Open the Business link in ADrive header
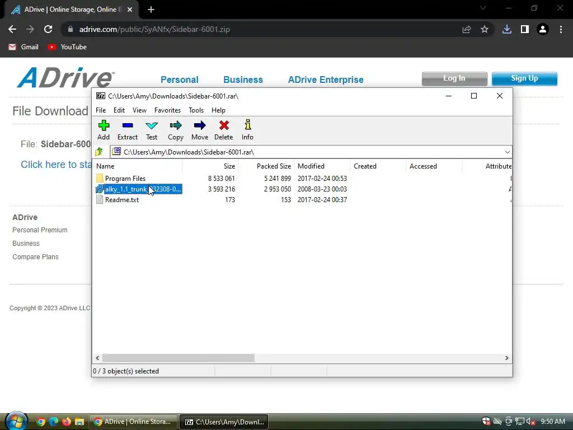Viewport: 573px width, 430px height. [243, 80]
